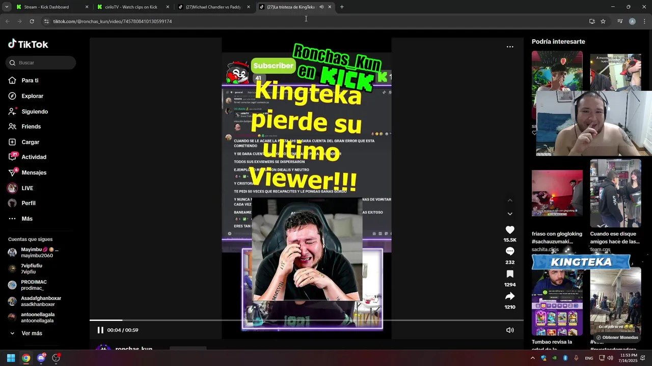The image size is (652, 366).
Task: Click the Buscar search field
Action: click(41, 63)
